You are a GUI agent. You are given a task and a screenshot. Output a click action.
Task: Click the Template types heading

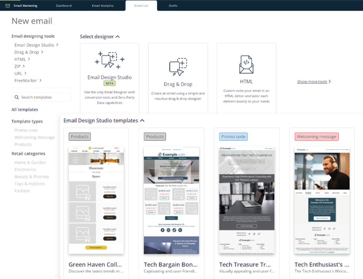coord(27,121)
